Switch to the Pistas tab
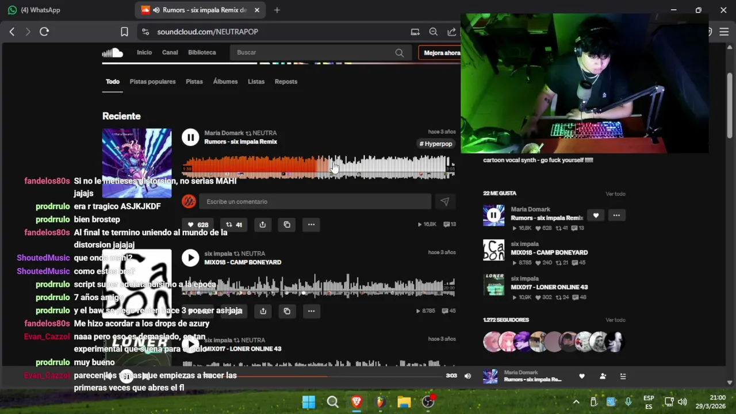This screenshot has height=414, width=736. 194,82
